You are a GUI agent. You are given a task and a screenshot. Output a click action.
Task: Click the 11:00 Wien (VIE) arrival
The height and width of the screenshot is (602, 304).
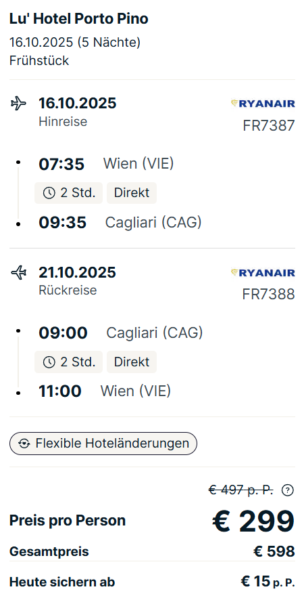pyautogui.click(x=105, y=391)
